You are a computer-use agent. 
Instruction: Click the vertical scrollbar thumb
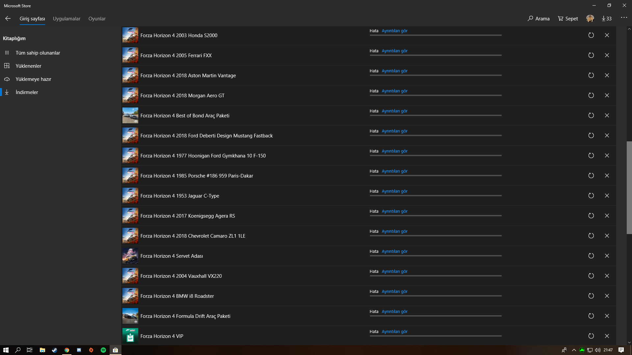pyautogui.click(x=629, y=187)
